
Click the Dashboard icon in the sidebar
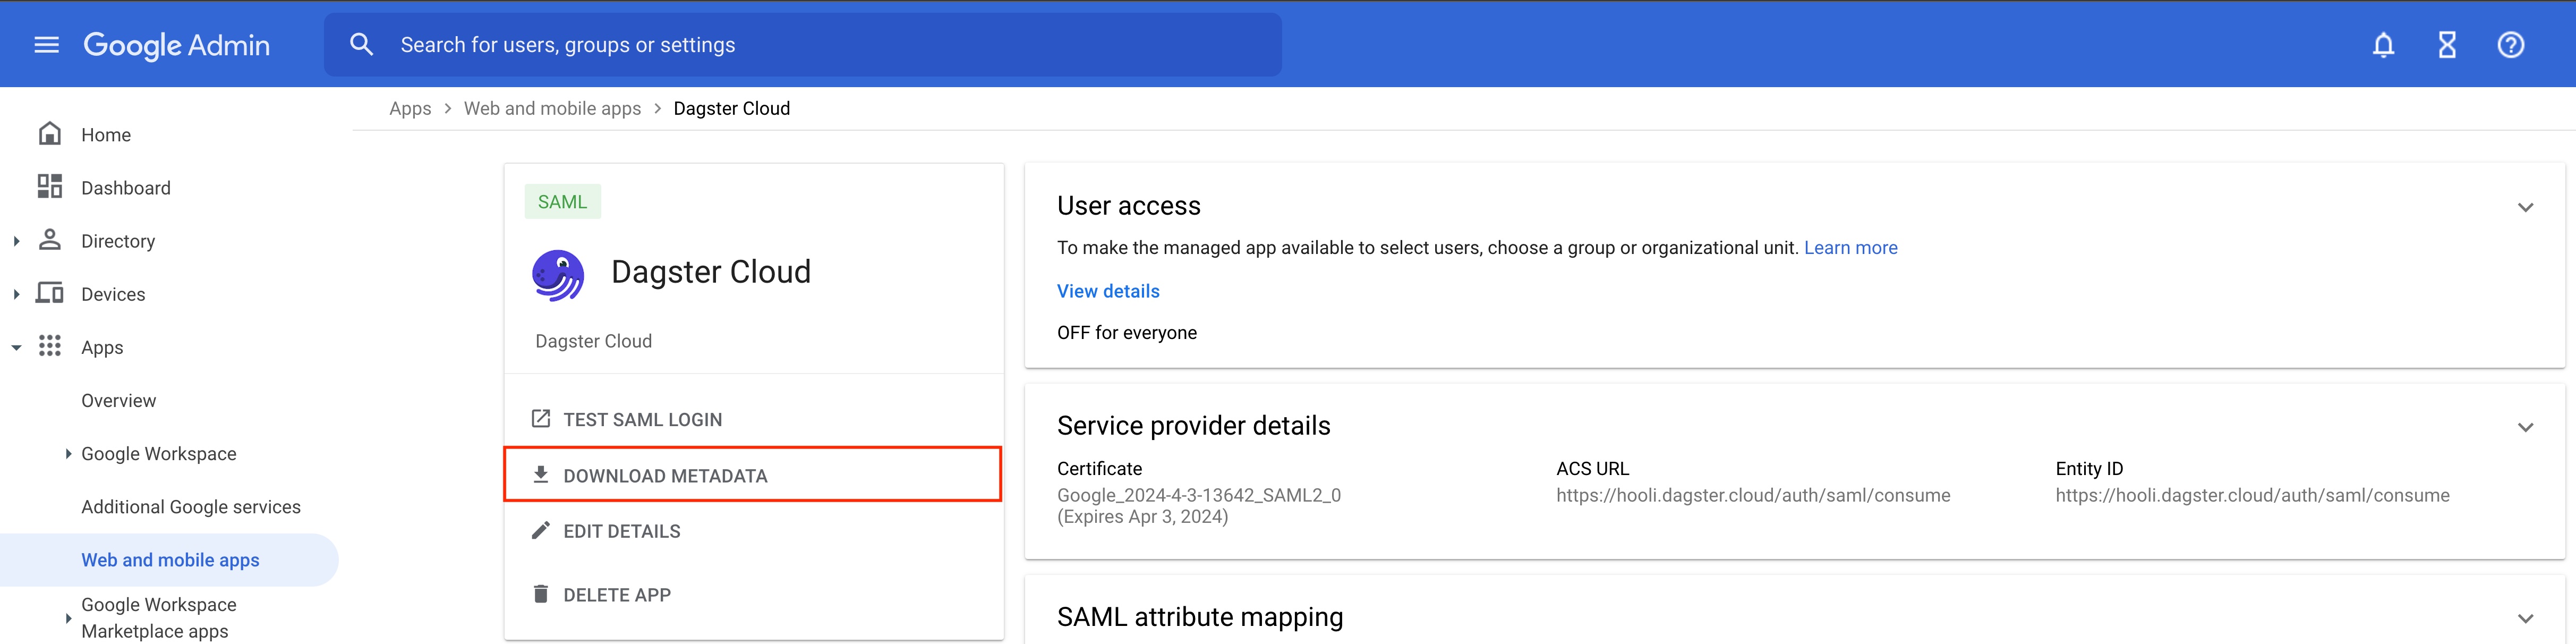click(x=49, y=187)
